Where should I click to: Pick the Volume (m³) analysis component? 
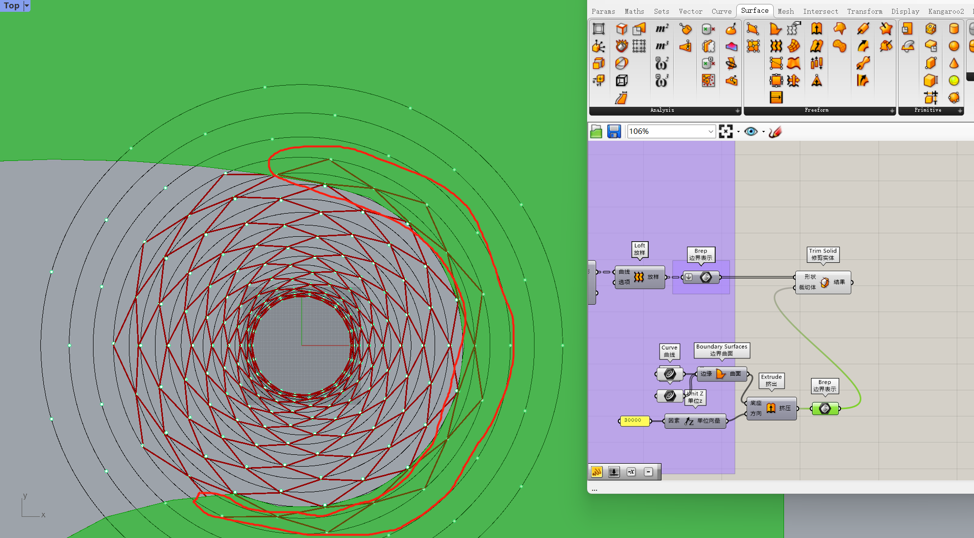pyautogui.click(x=662, y=46)
